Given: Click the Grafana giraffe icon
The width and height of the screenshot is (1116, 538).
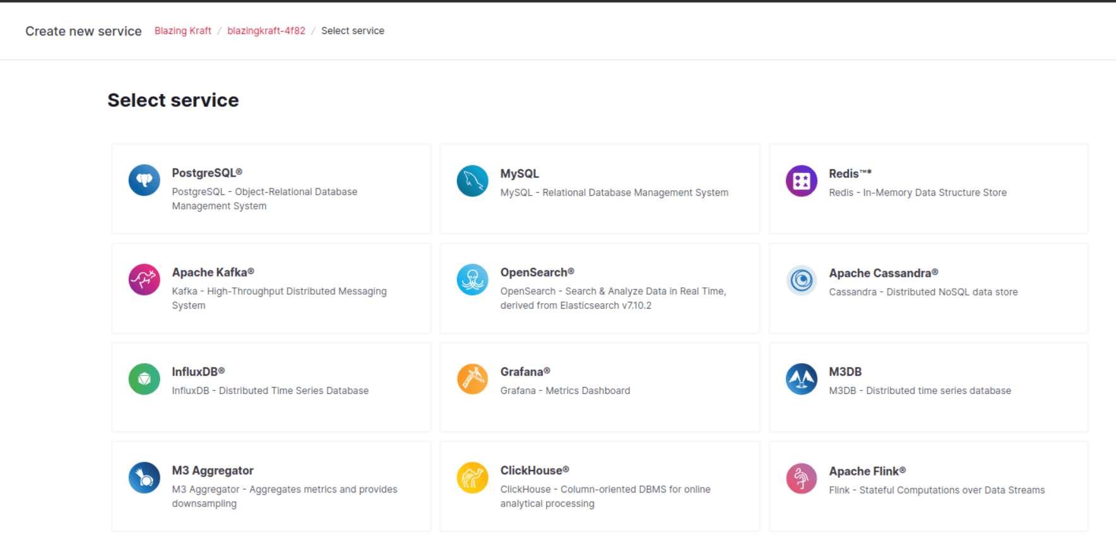Looking at the screenshot, I should point(473,379).
